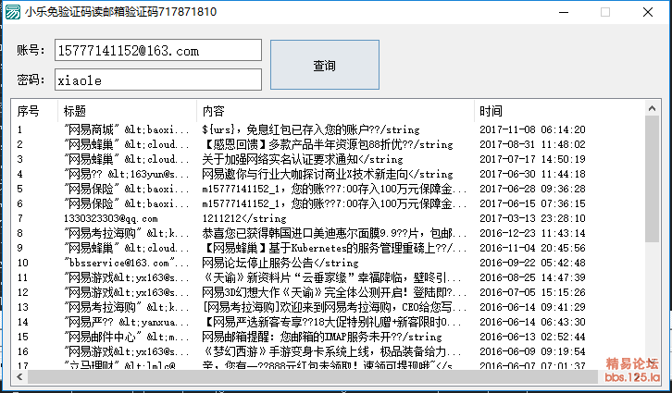
Task: Focus the 密码 password field
Action: coord(151,80)
